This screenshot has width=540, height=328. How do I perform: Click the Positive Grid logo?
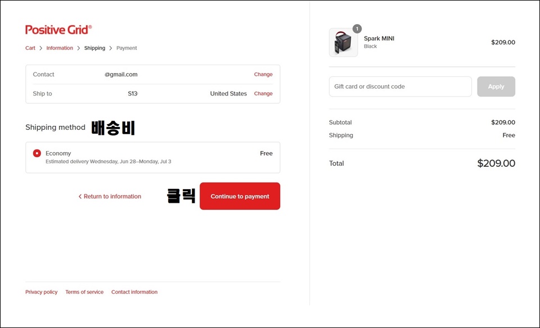[58, 30]
